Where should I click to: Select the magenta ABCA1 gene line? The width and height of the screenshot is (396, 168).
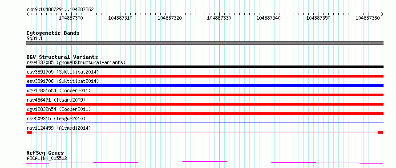coord(205,162)
